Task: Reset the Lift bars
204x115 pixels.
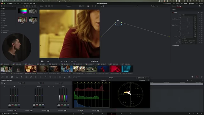Action: point(24,87)
